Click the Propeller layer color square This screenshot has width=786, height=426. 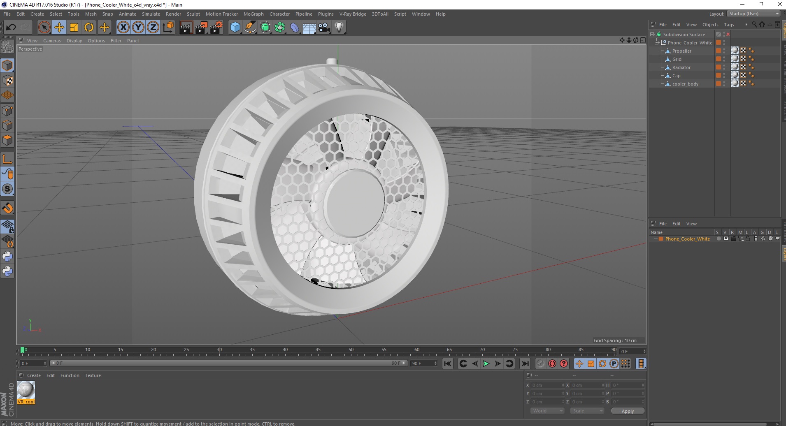point(719,51)
